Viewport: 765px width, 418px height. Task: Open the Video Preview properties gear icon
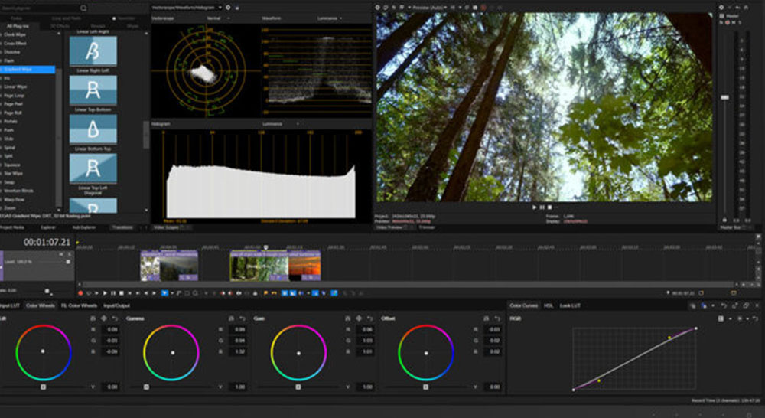(x=378, y=8)
